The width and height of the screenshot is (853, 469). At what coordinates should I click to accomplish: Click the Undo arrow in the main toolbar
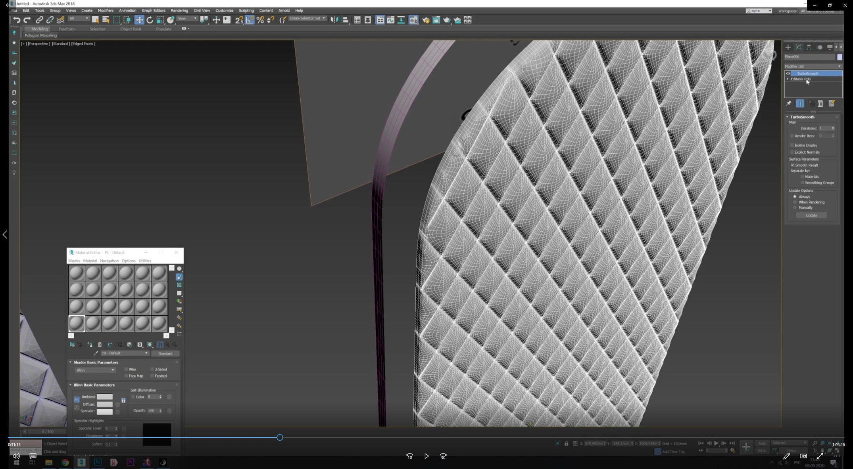click(x=16, y=20)
